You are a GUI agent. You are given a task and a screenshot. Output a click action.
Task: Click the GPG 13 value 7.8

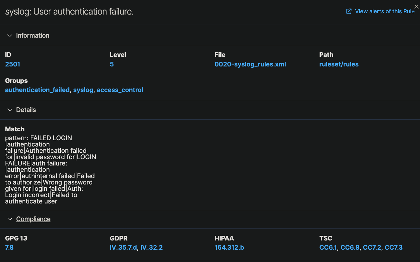9,247
